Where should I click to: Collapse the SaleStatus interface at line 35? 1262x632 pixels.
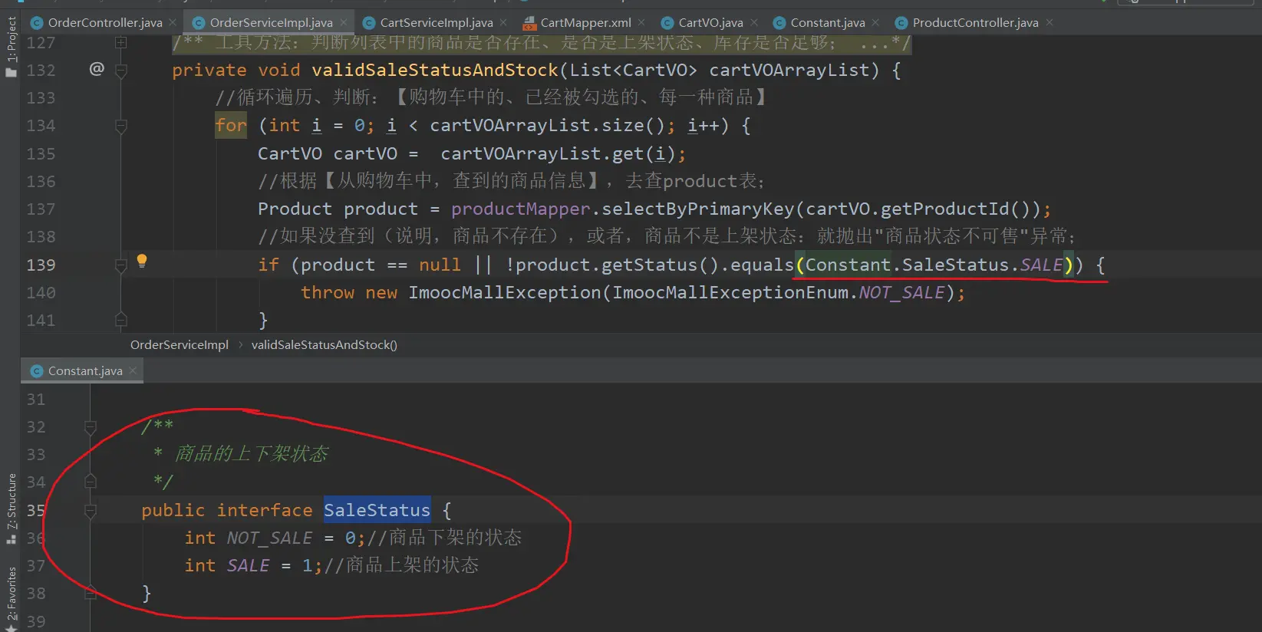[90, 510]
